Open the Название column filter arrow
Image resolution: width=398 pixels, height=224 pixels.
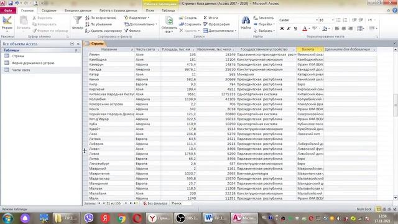click(132, 50)
